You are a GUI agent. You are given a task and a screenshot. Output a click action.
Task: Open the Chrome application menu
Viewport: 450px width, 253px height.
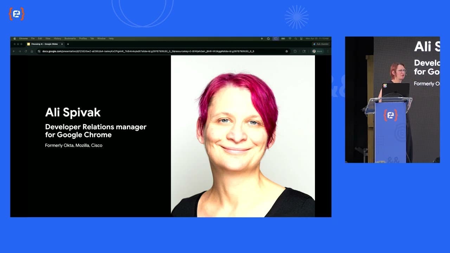23,39
